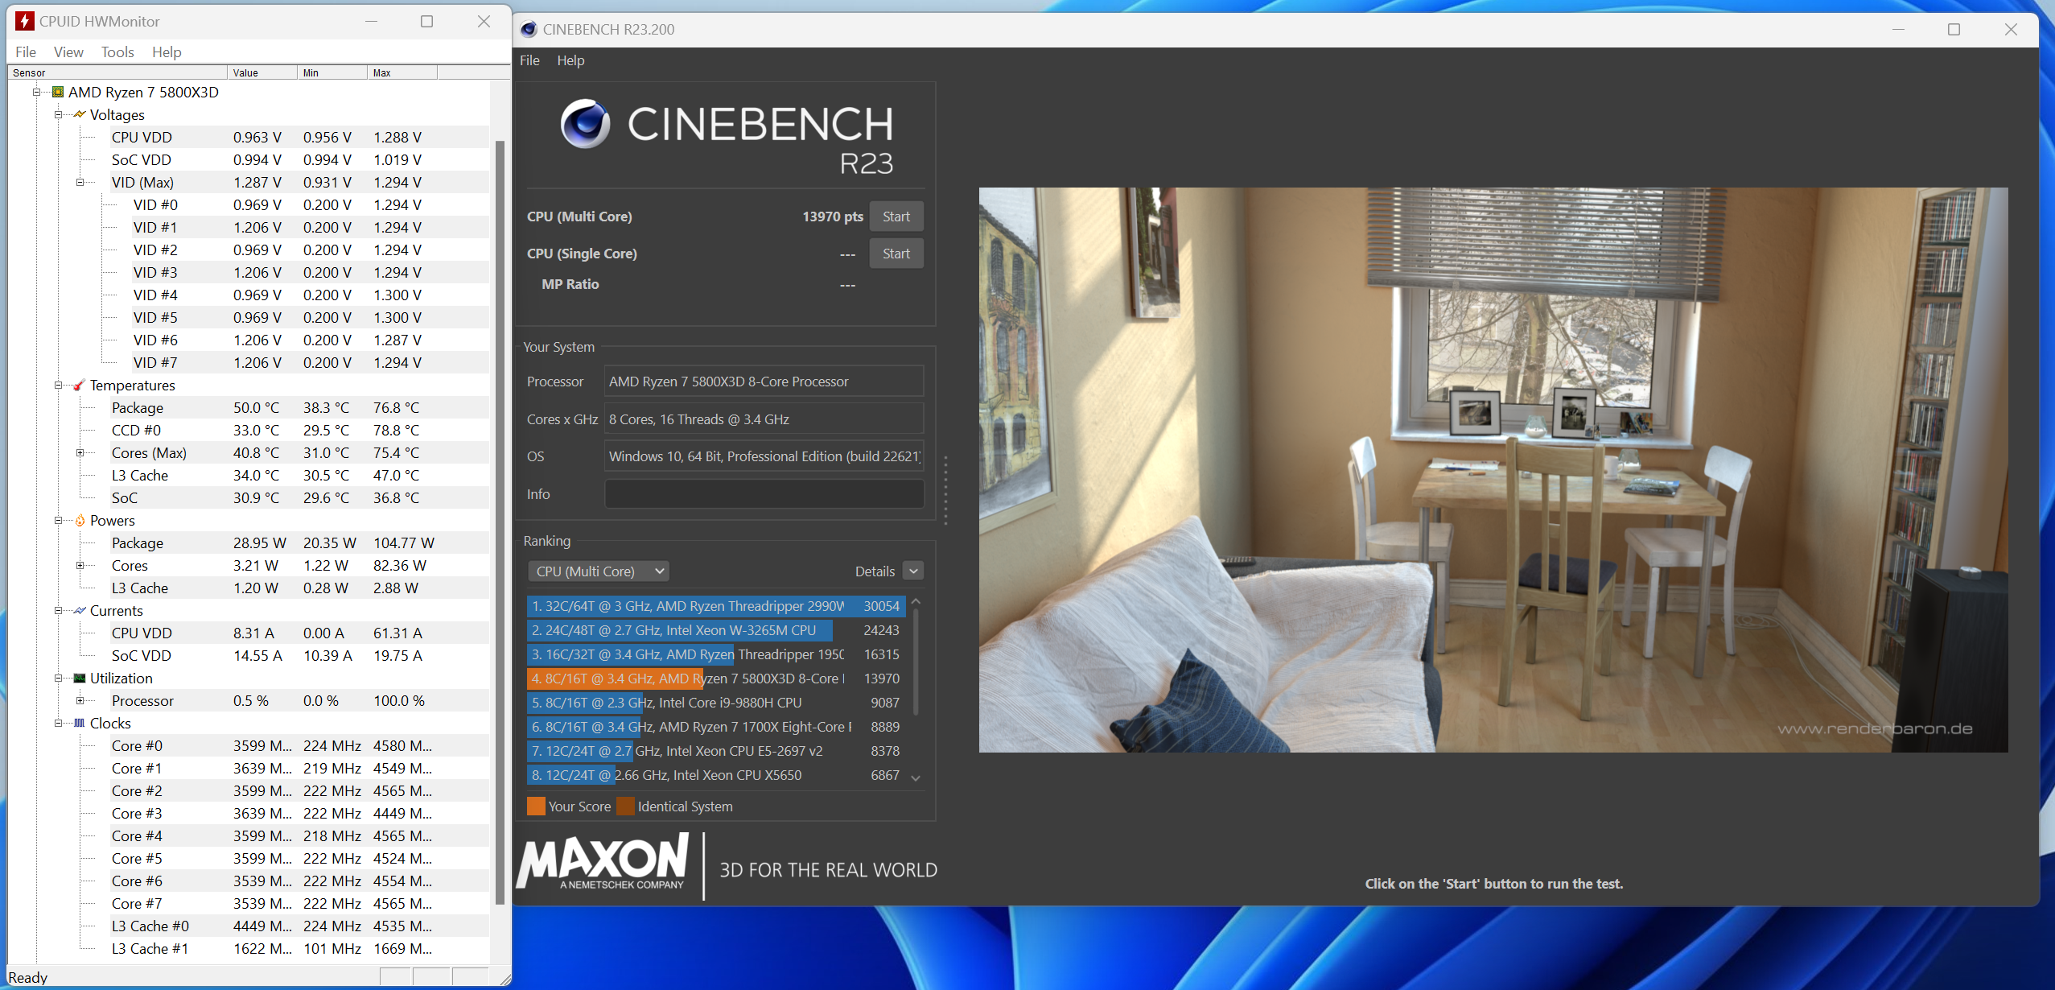Start the CPU (Multi Core) test

896,217
